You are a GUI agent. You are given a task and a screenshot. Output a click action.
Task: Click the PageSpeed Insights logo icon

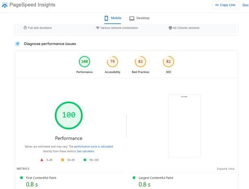click(4, 5)
